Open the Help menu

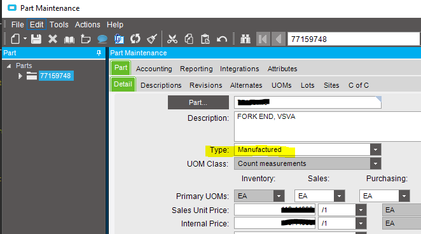click(115, 25)
